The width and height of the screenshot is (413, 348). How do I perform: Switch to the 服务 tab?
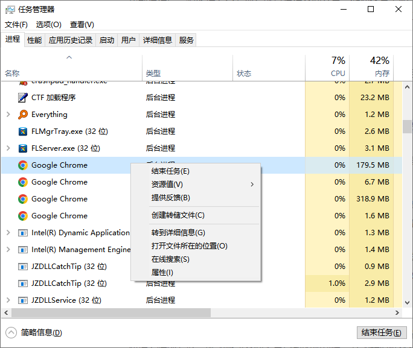(x=186, y=40)
